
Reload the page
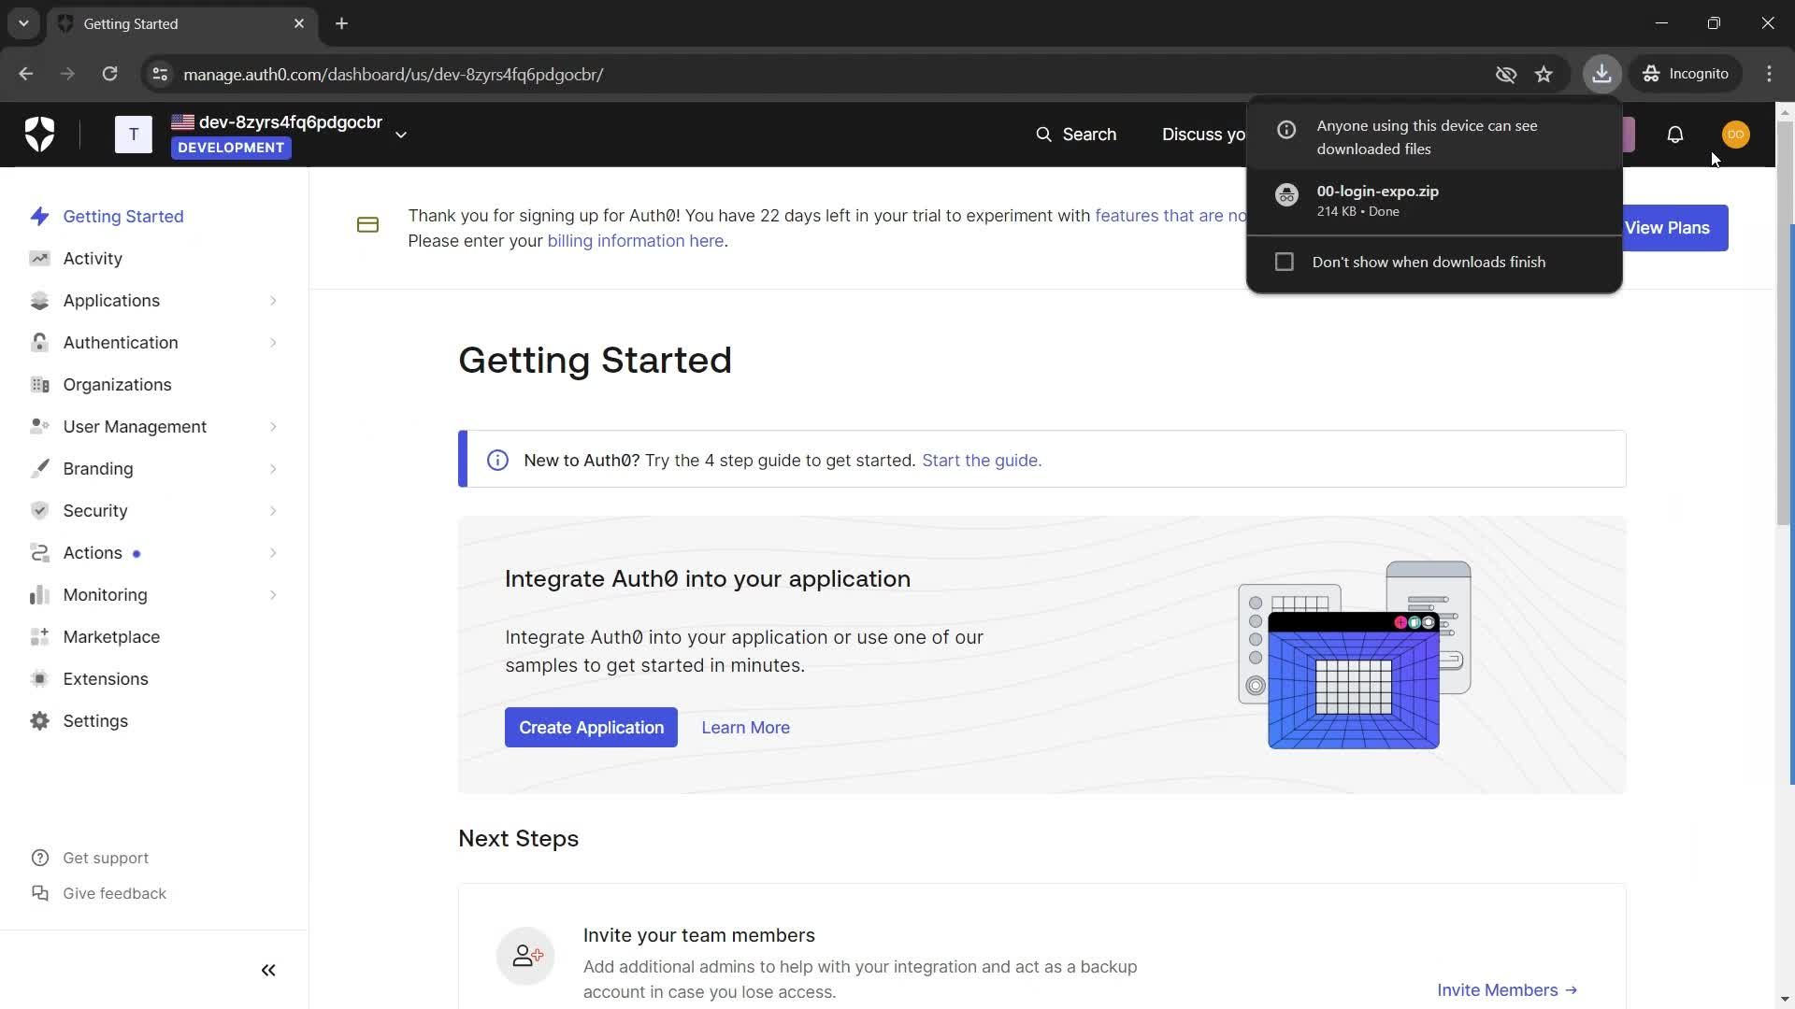pos(109,74)
